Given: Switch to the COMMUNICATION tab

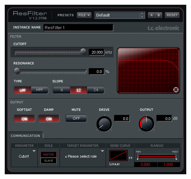Looking at the screenshot, I should coord(25,136).
